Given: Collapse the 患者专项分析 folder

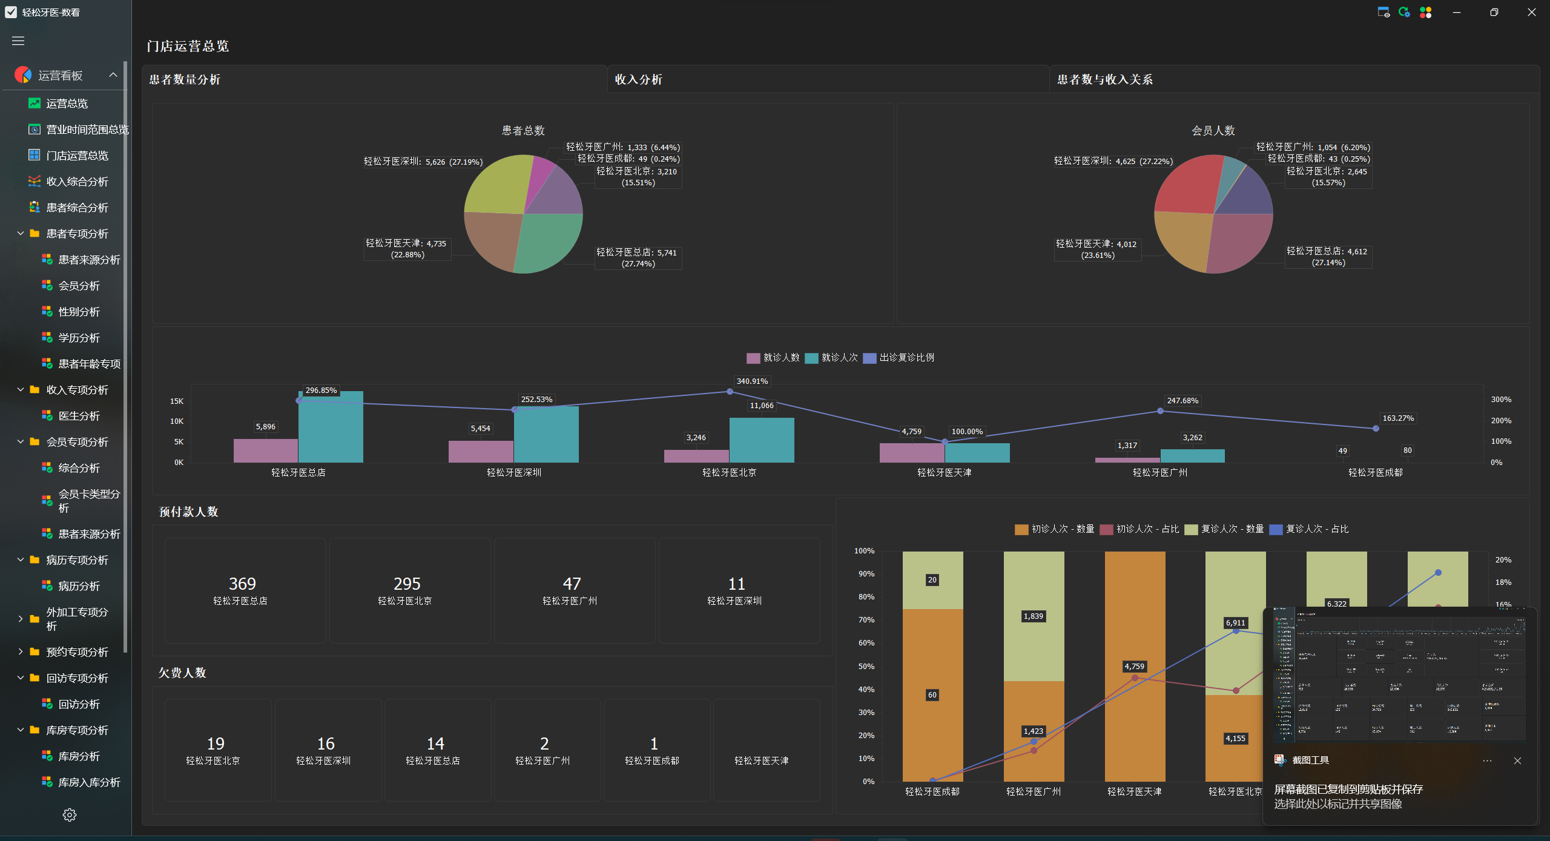Looking at the screenshot, I should tap(21, 234).
